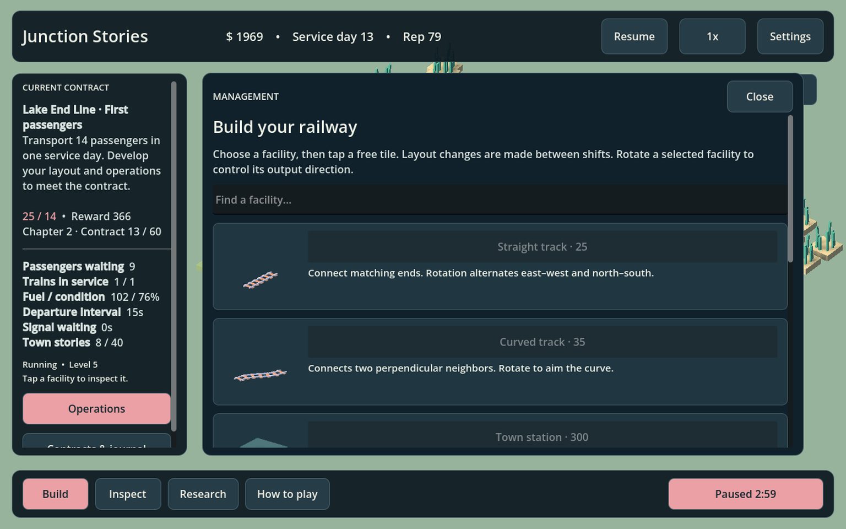Screen dimensions: 846x529
Task: Click the Paused 2:59 timer button
Action: [x=746, y=494]
